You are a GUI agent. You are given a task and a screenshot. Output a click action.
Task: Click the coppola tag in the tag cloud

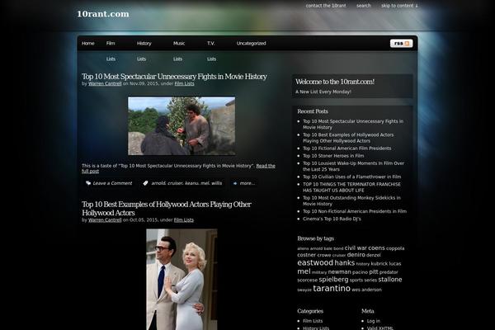(x=395, y=248)
